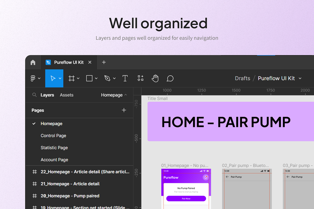Select the Pen tool
Image resolution: width=314 pixels, height=209 pixels.
tap(107, 78)
